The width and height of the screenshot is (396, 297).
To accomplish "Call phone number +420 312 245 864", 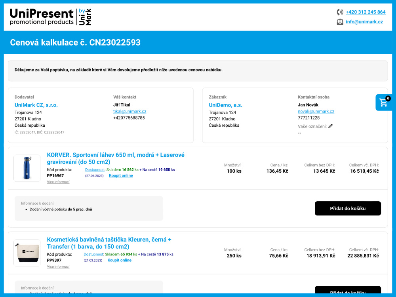I will [x=366, y=12].
